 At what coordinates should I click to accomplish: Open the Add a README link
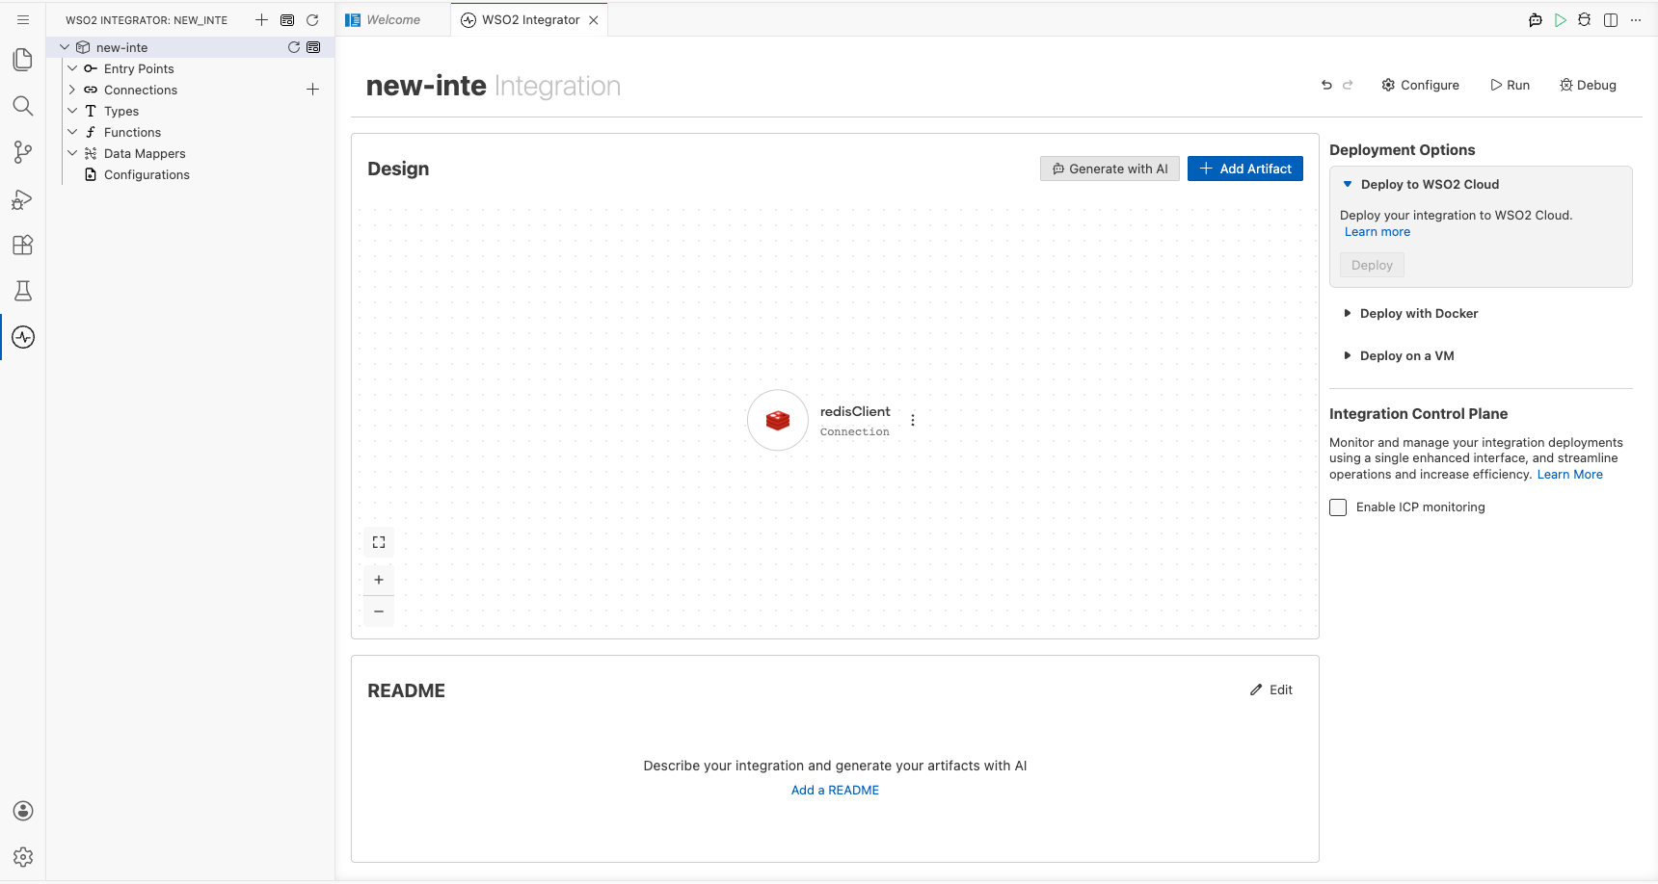[x=835, y=790]
